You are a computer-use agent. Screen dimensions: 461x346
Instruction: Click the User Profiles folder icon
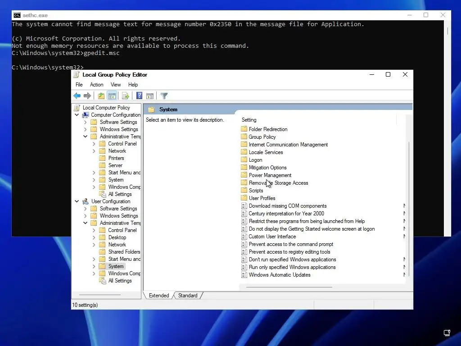(244, 198)
